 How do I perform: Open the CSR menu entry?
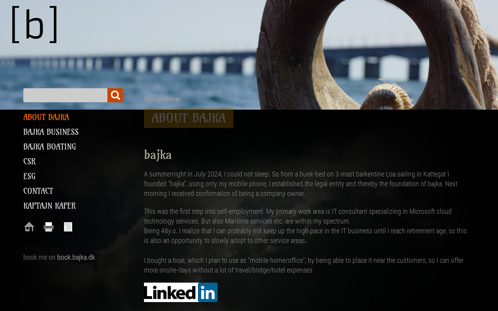[x=30, y=162]
